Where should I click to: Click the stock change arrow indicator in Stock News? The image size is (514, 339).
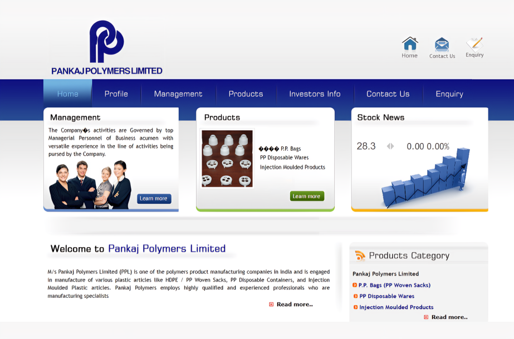[390, 146]
